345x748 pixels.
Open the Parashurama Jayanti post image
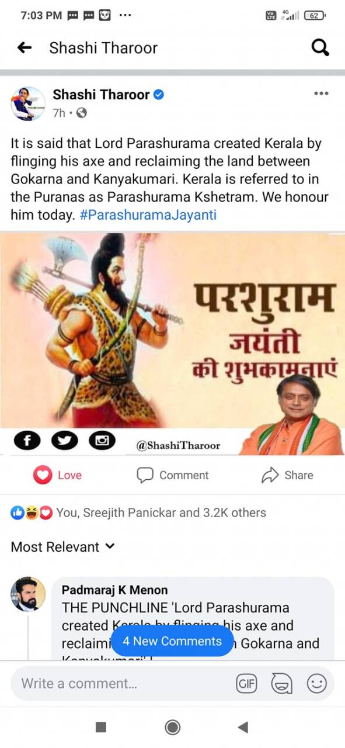pos(172,344)
